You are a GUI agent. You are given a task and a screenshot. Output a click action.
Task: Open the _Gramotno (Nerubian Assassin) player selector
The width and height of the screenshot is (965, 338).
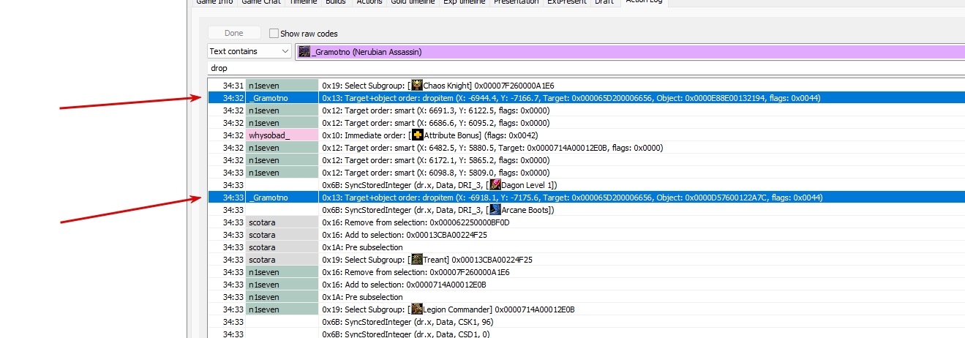pyautogui.click(x=629, y=51)
